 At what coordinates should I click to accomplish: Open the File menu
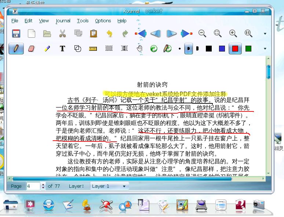15,21
